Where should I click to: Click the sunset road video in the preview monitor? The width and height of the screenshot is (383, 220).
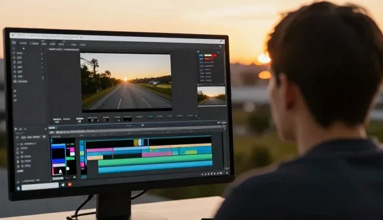pyautogui.click(x=126, y=81)
